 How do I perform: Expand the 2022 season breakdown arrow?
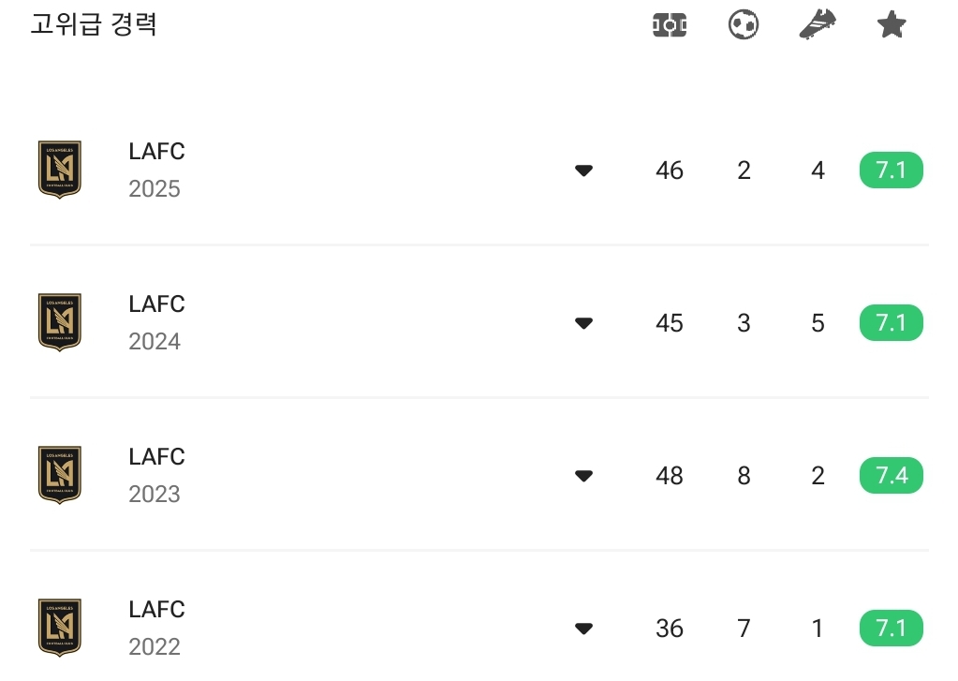pos(583,629)
